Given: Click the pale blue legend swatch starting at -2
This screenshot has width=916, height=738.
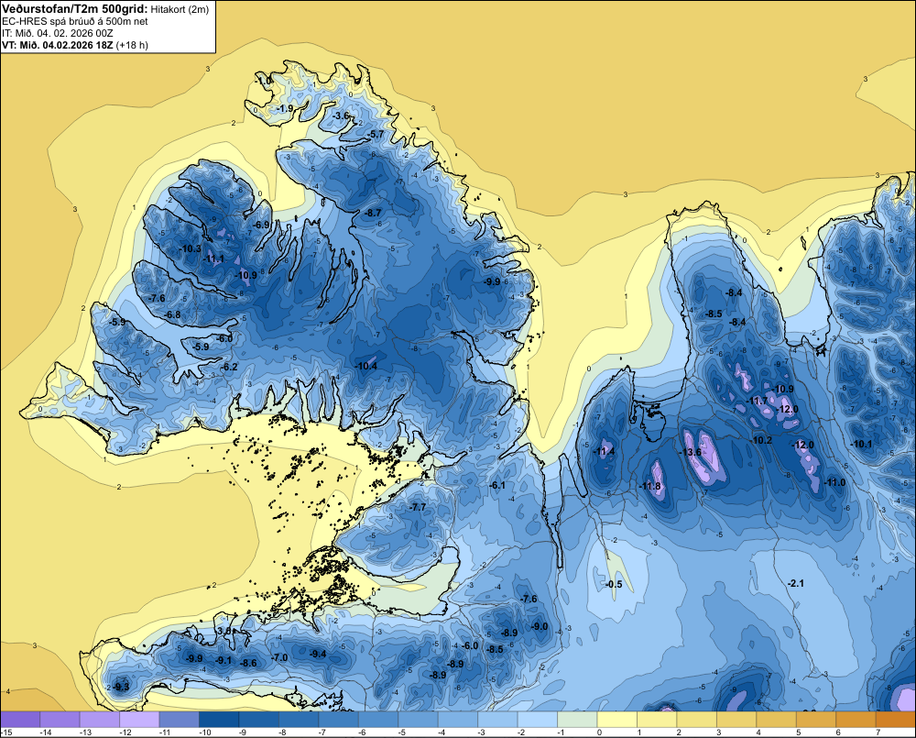Looking at the screenshot, I should coord(537,720).
